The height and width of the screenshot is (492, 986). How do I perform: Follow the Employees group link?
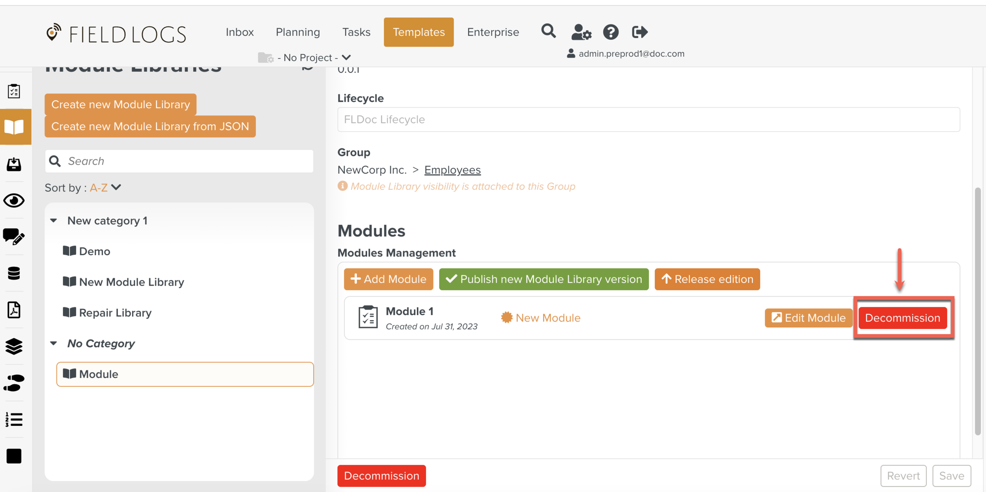(x=452, y=170)
